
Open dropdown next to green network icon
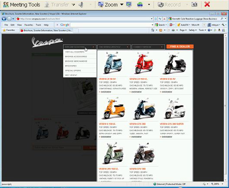tap(149, 5)
